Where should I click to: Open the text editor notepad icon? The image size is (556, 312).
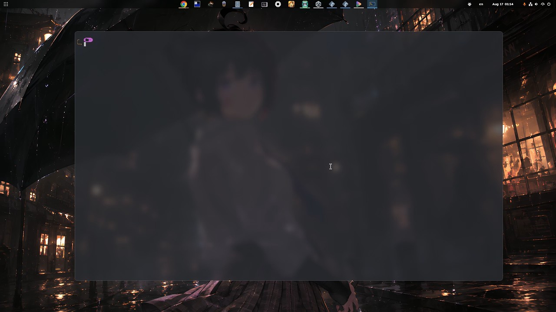(251, 4)
